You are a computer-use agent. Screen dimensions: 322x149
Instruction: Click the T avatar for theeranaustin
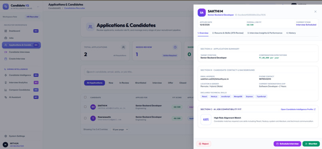point(93,118)
